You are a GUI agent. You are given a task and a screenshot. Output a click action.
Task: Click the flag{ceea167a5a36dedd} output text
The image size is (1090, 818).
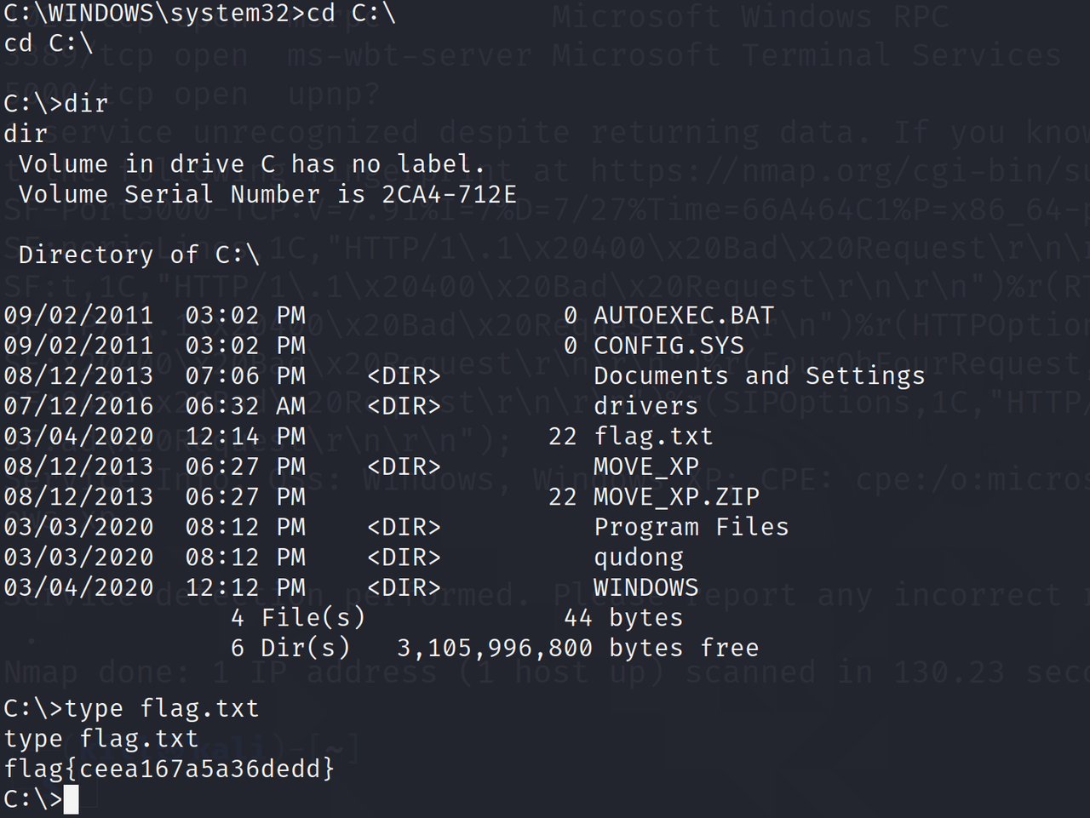pyautogui.click(x=169, y=769)
